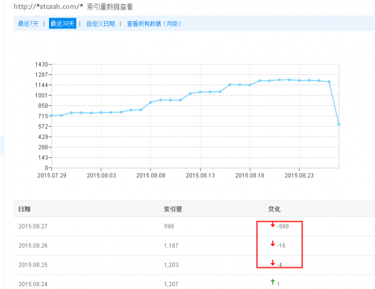Click the x-axis label 2015.08.08
Screen dimensions: 375x289
pyautogui.click(x=151, y=175)
